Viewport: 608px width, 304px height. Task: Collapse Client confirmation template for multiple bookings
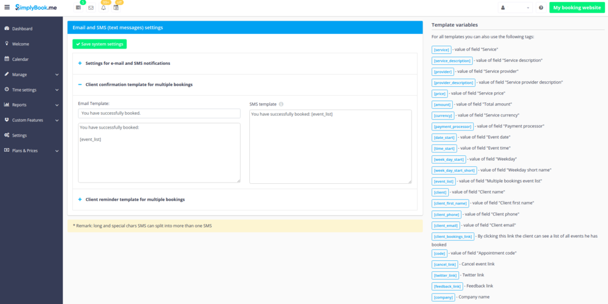pyautogui.click(x=139, y=84)
